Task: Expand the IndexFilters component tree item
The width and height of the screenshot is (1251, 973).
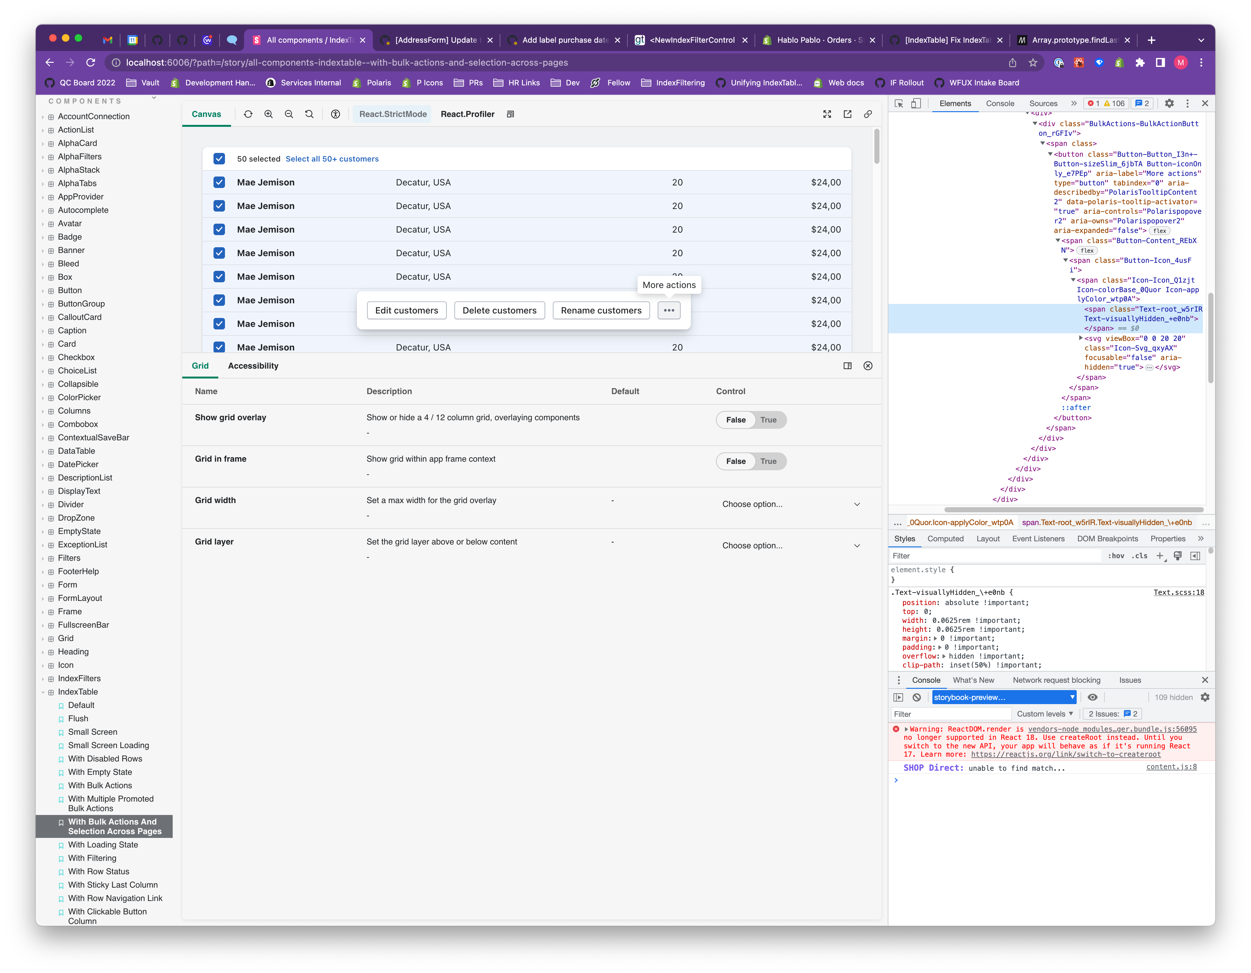Action: (79, 678)
